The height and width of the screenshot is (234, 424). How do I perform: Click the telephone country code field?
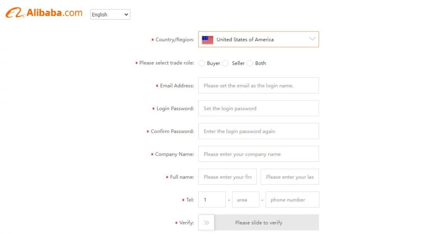click(212, 200)
